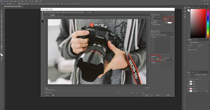This screenshot has height=110, width=210.
Task: Select the Rectangular Marquee tool
Action: (x=2, y=11)
